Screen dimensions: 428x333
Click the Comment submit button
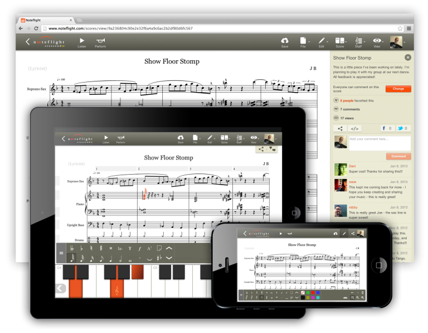(x=398, y=156)
